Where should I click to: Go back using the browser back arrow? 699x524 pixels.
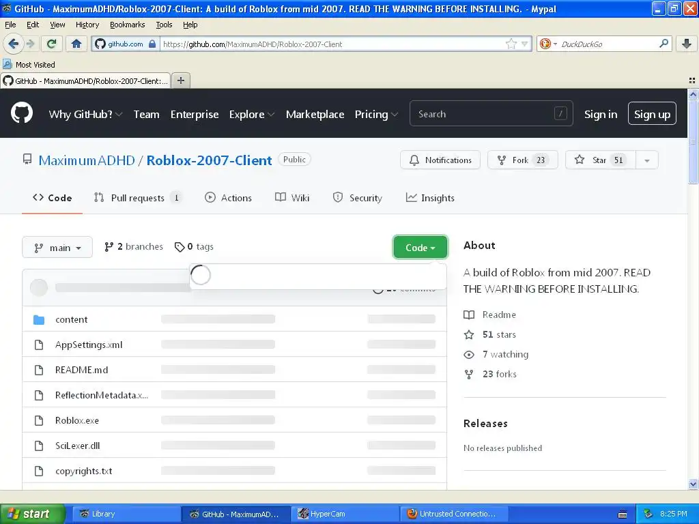(x=14, y=44)
